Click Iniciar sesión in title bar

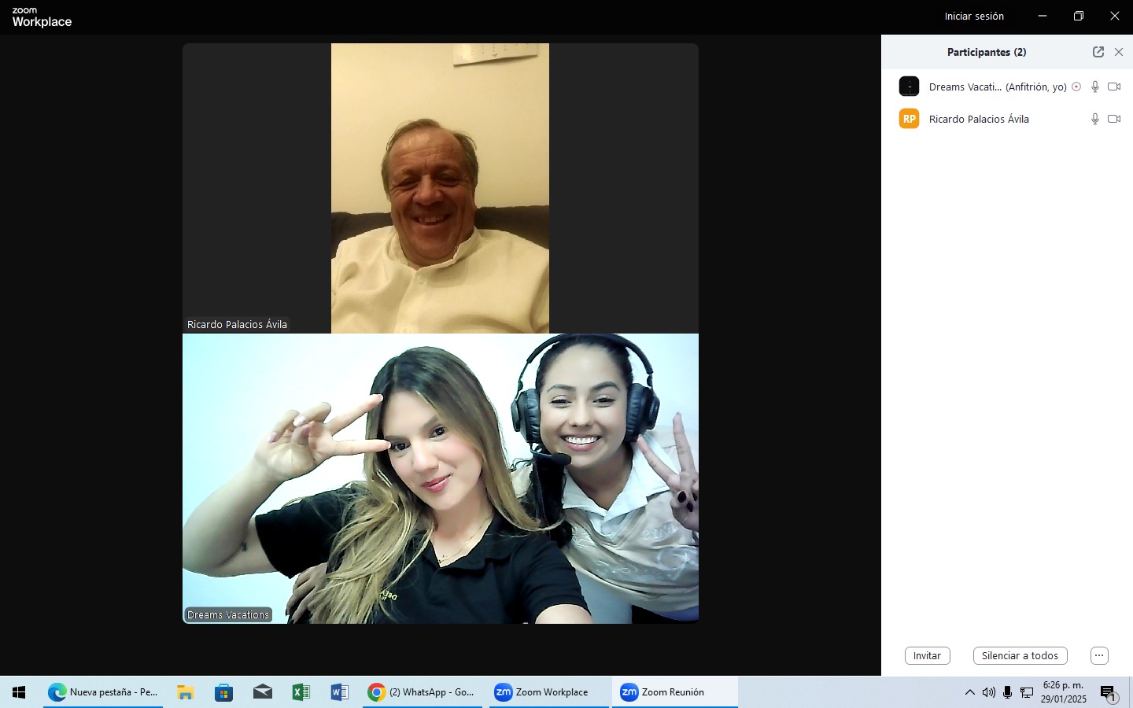click(x=974, y=16)
